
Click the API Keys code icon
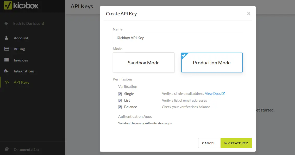coord(7,82)
